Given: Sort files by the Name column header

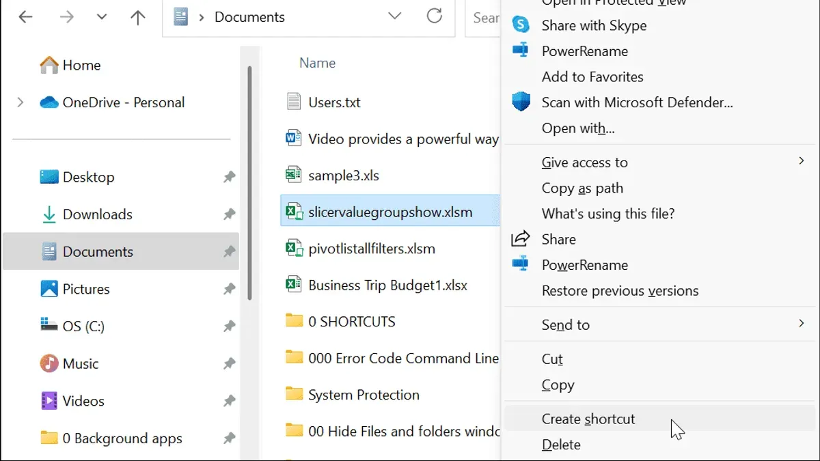Looking at the screenshot, I should click(x=318, y=63).
